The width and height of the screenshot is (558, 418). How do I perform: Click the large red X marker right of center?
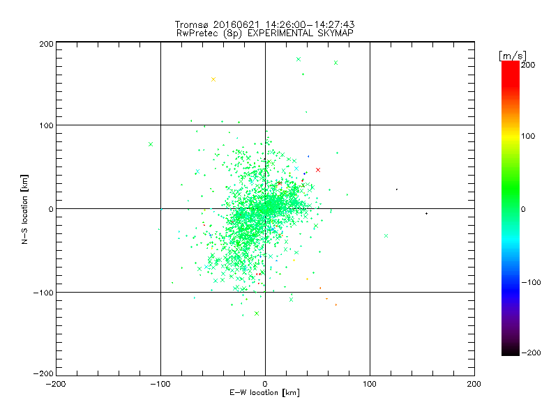pos(318,170)
